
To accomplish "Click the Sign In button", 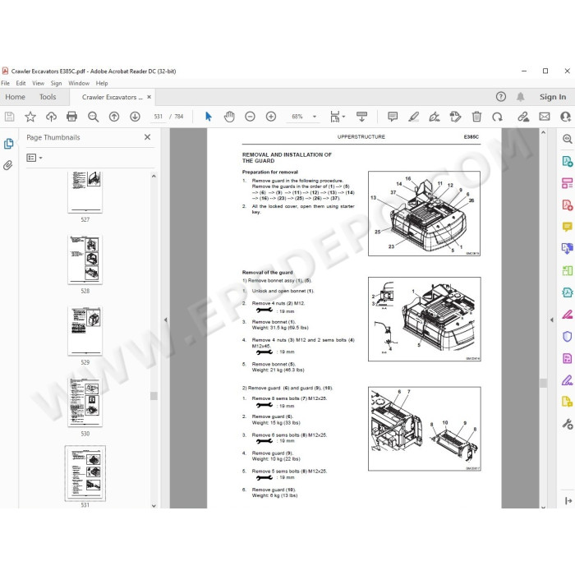I will coord(553,97).
